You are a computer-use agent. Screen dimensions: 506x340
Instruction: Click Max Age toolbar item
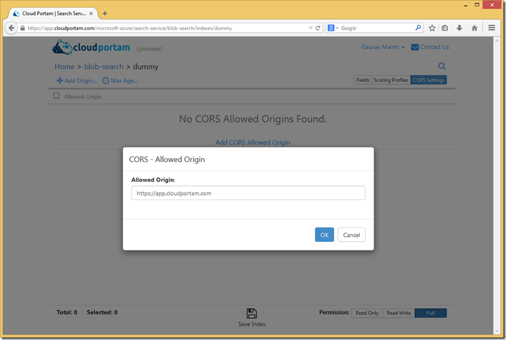120,81
